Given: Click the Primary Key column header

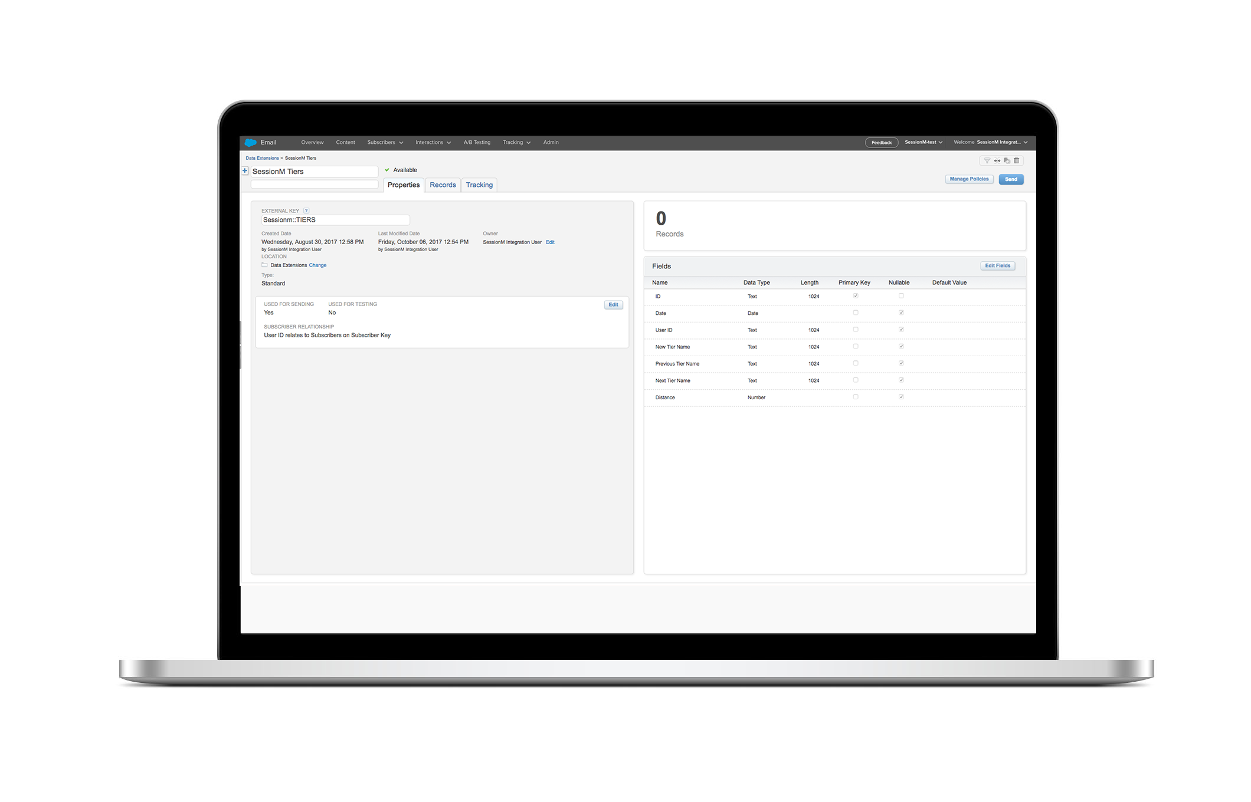Looking at the screenshot, I should click(x=854, y=282).
